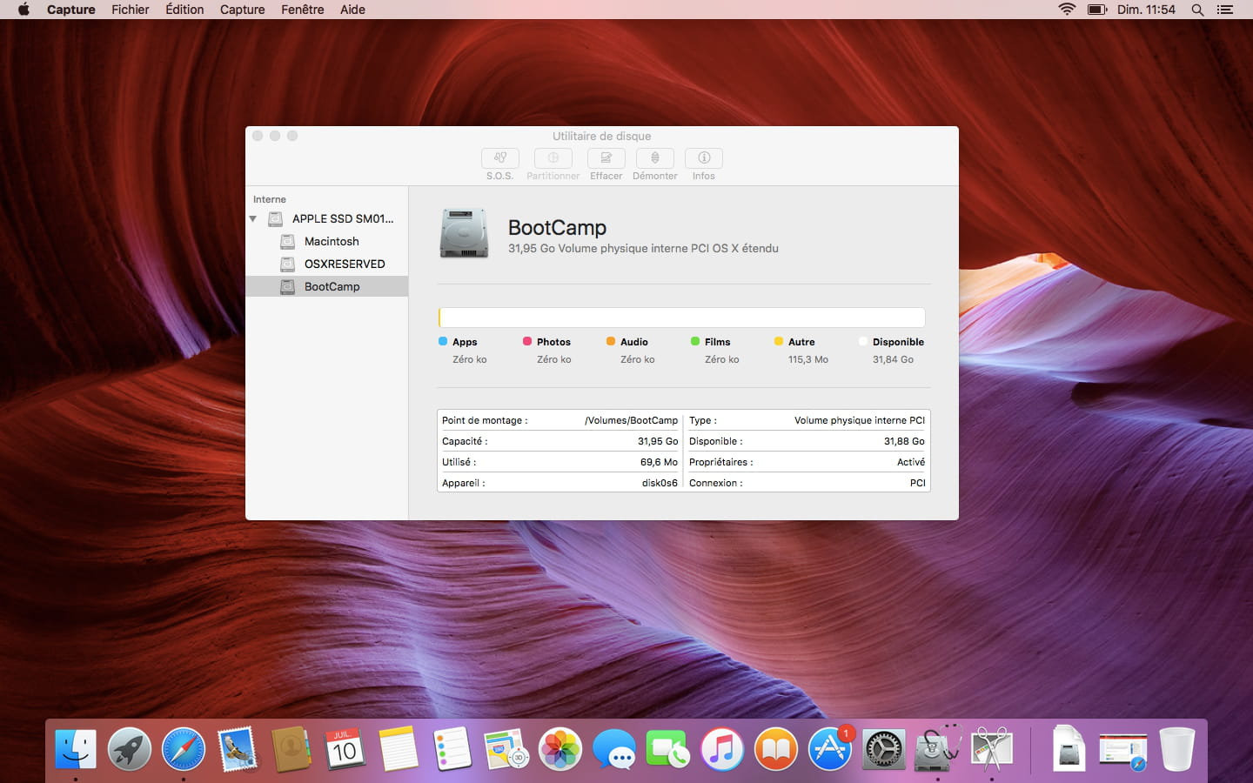
Task: Open Finder from the Dock
Action: (x=76, y=749)
